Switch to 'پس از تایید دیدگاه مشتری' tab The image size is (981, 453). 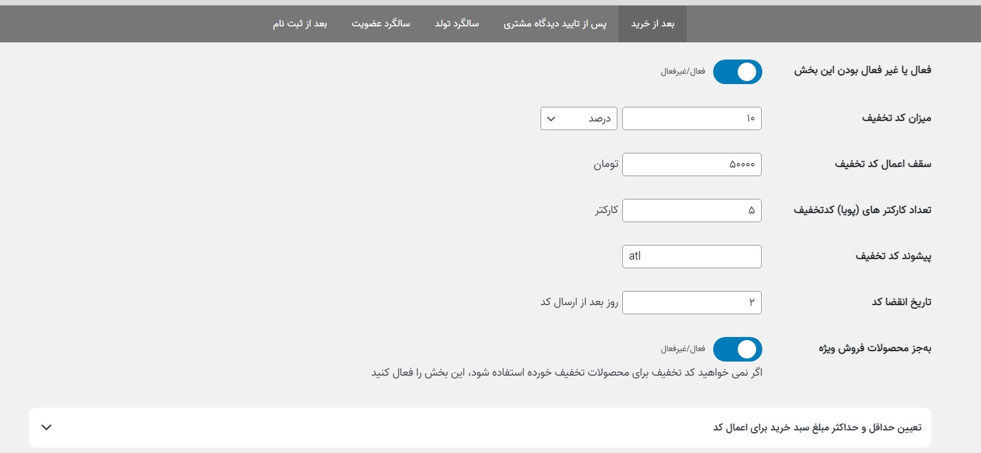(x=555, y=24)
